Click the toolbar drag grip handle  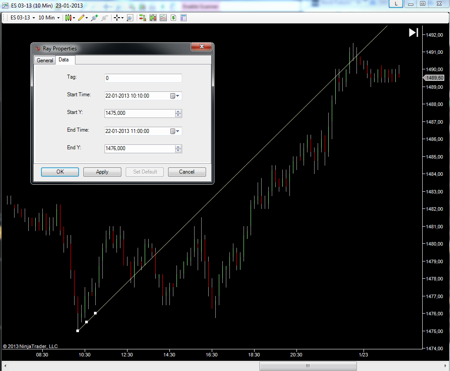4,18
